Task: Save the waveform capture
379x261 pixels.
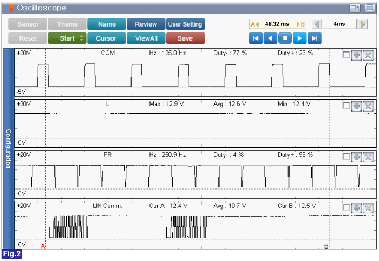Action: (x=185, y=38)
